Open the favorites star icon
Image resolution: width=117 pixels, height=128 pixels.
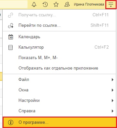56,5
